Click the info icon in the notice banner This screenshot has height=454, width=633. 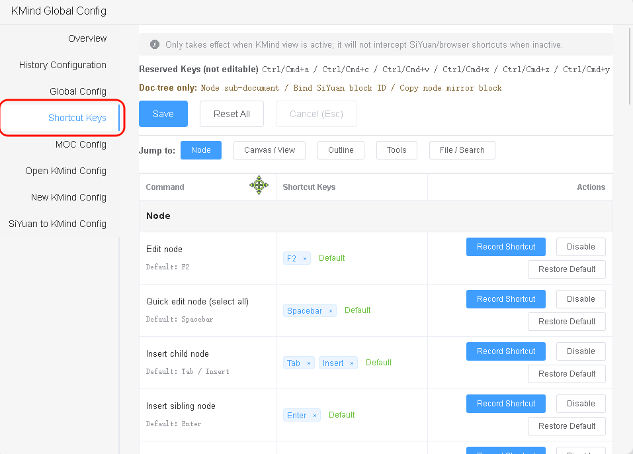[155, 44]
